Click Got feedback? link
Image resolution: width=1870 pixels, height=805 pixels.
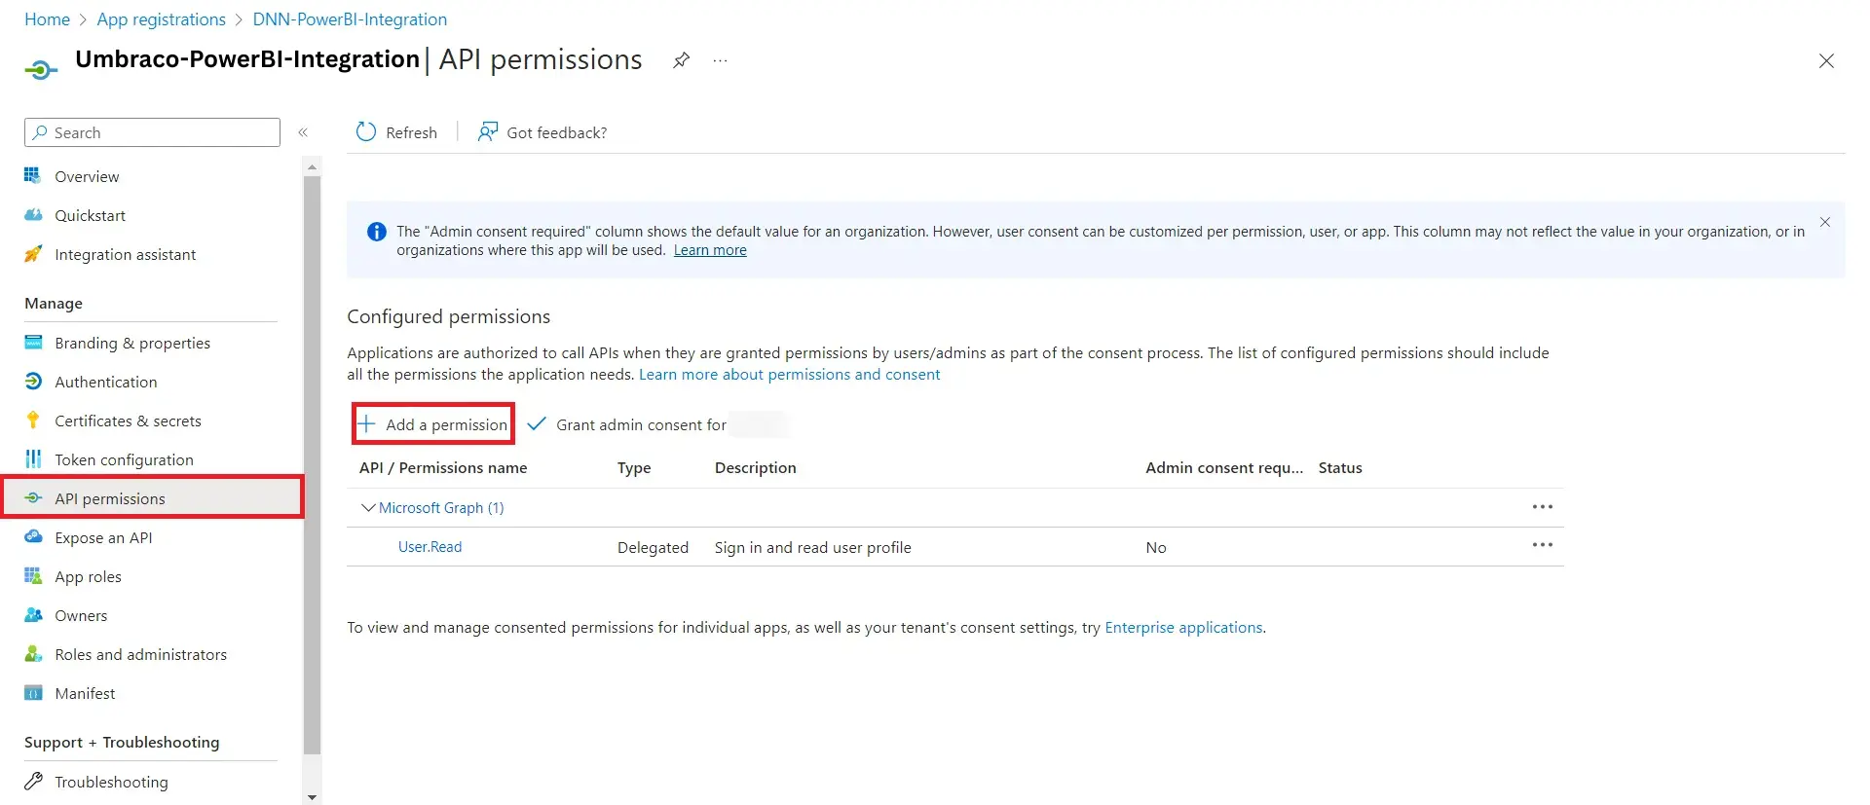[556, 132]
